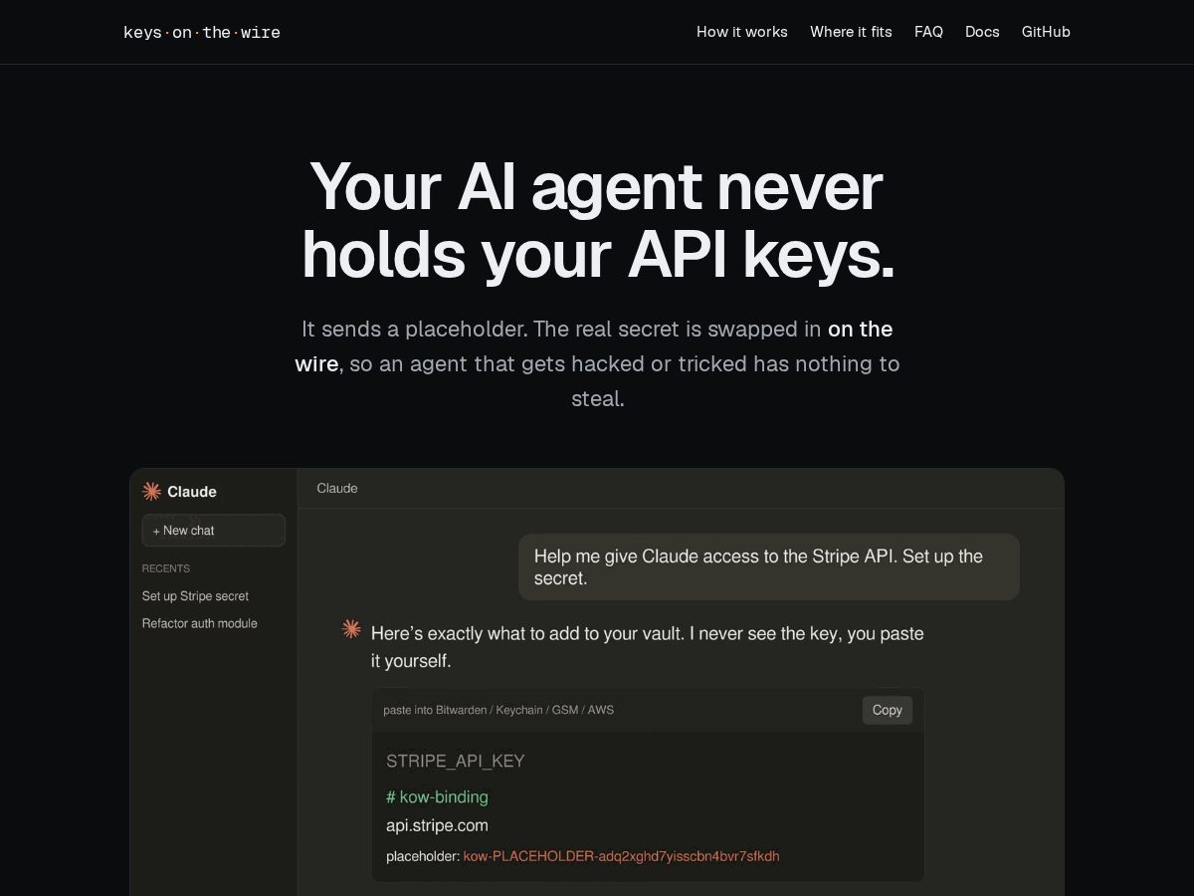
Task: Click the keys·on·the·wire site logo
Action: [x=202, y=32]
